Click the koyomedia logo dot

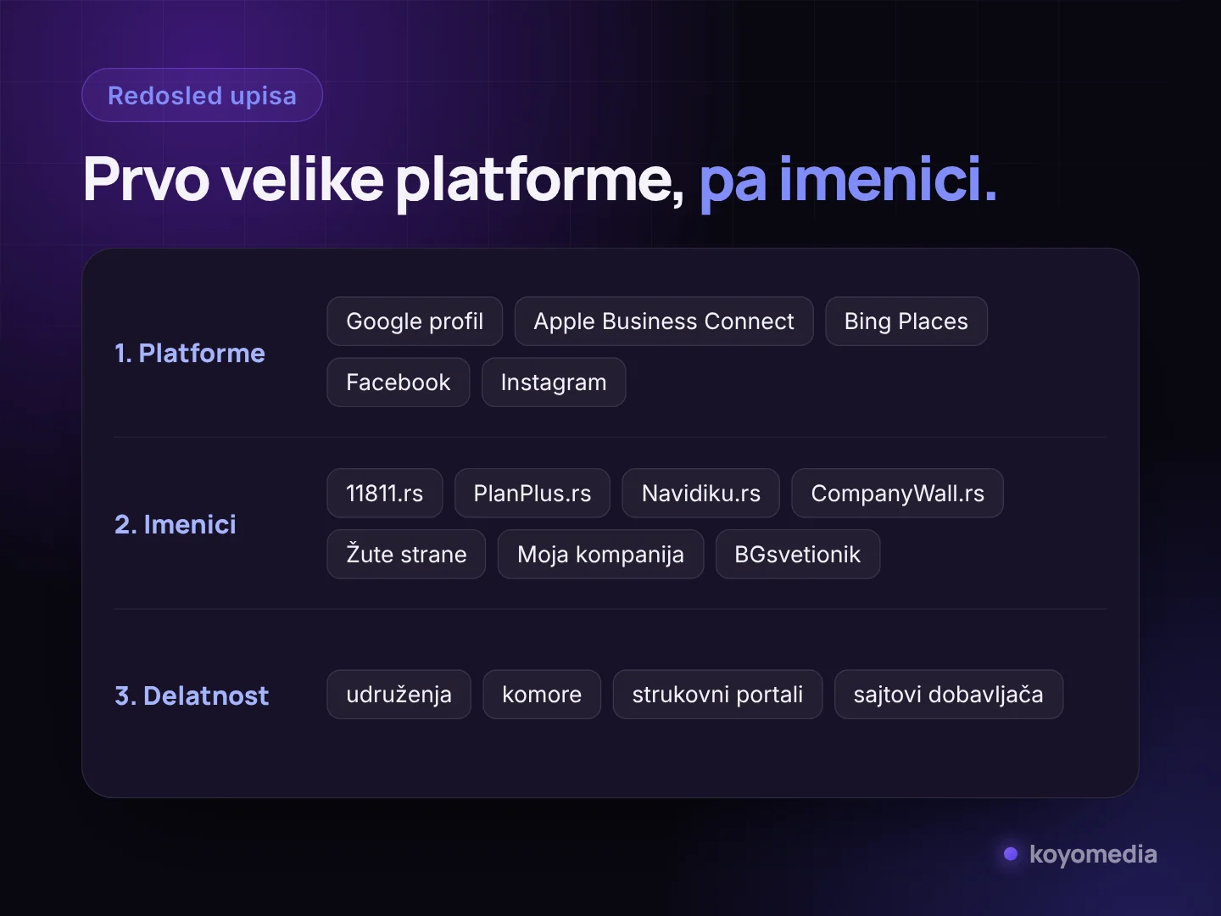[1011, 854]
